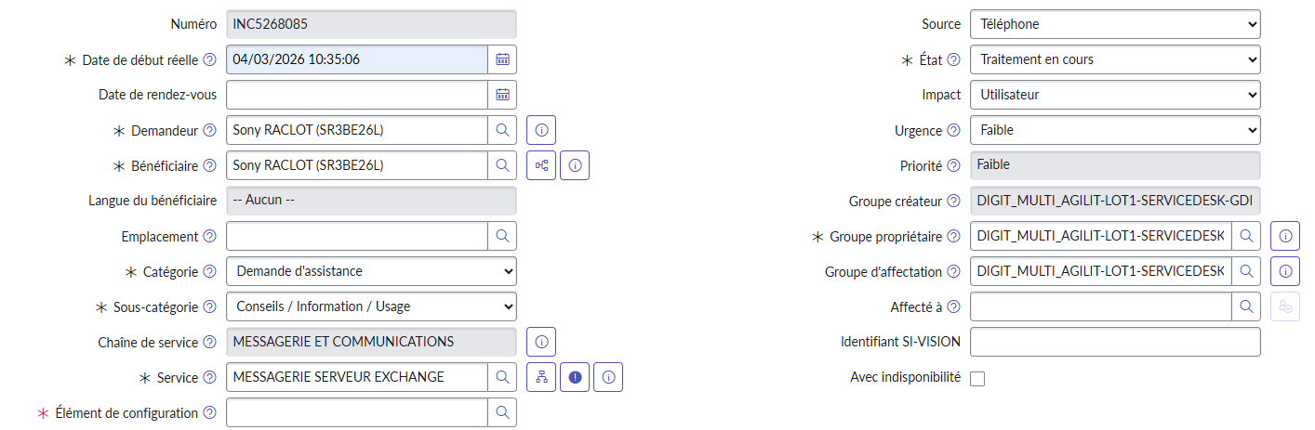Open the Urgence dropdown

(x=1114, y=131)
